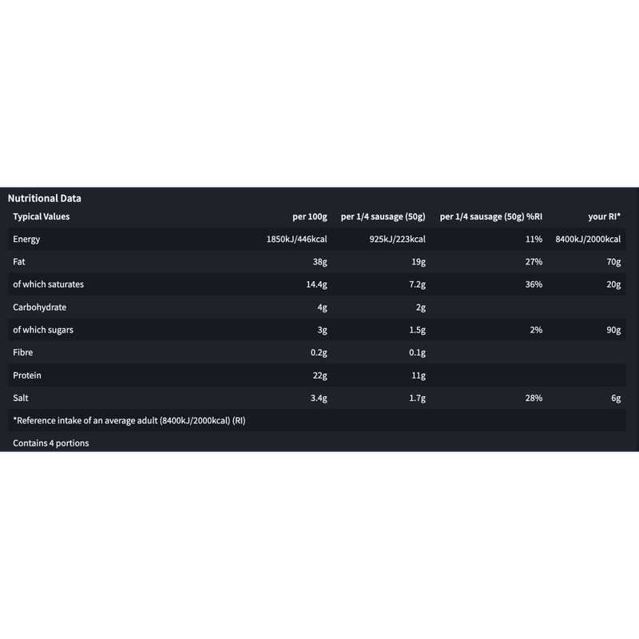Screen dimensions: 639x639
Task: Click the Reference intake footnote text
Action: pyautogui.click(x=129, y=421)
